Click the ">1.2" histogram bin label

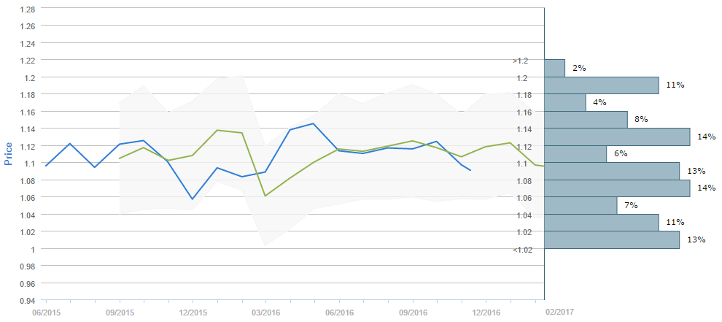pyautogui.click(x=520, y=61)
